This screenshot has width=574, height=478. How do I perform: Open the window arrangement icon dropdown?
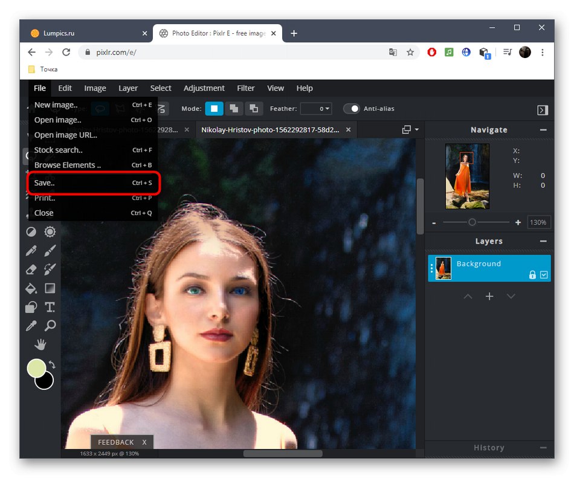410,129
